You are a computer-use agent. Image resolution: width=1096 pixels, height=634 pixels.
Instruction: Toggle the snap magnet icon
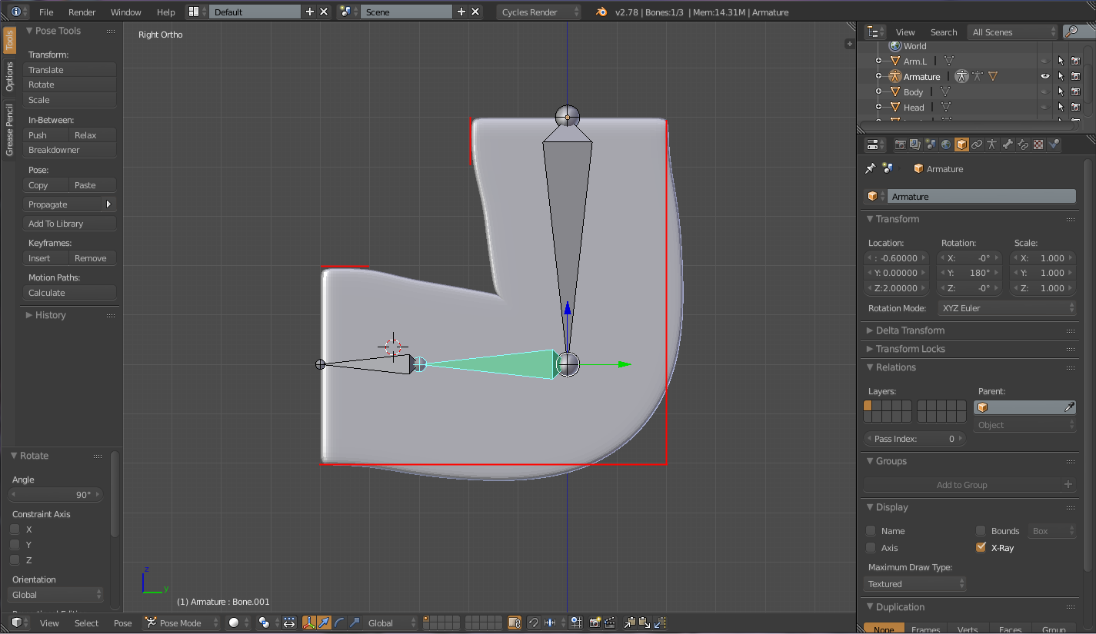click(x=533, y=622)
